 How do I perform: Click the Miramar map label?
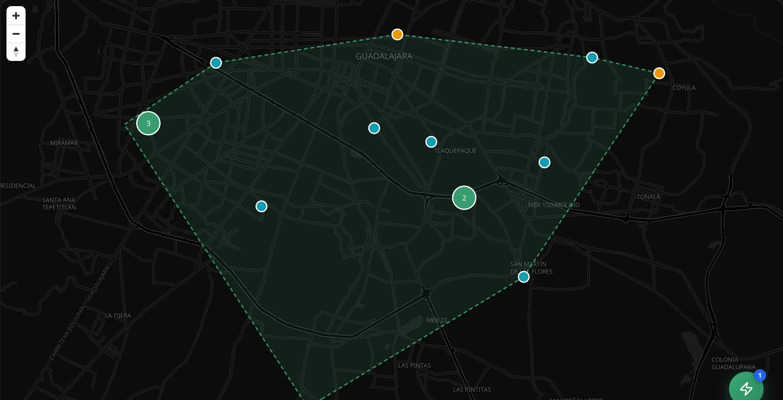point(64,143)
